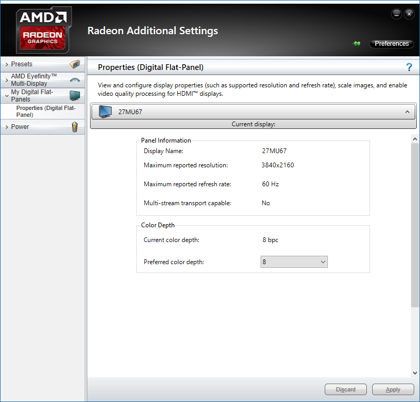Click the Current display bar
This screenshot has width=420, height=402.
tap(253, 124)
